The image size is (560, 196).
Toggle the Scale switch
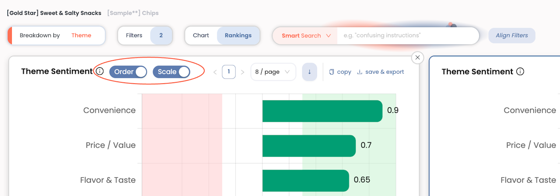171,72
